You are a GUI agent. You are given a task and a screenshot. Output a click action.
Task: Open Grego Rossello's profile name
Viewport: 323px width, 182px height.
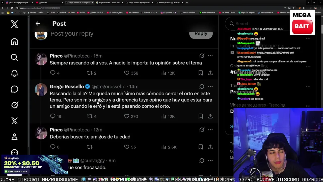pos(67,86)
